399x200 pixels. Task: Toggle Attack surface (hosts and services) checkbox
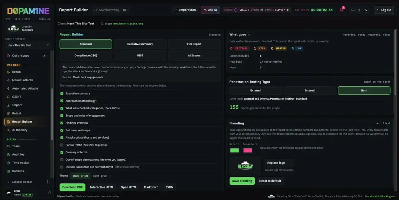point(62,138)
